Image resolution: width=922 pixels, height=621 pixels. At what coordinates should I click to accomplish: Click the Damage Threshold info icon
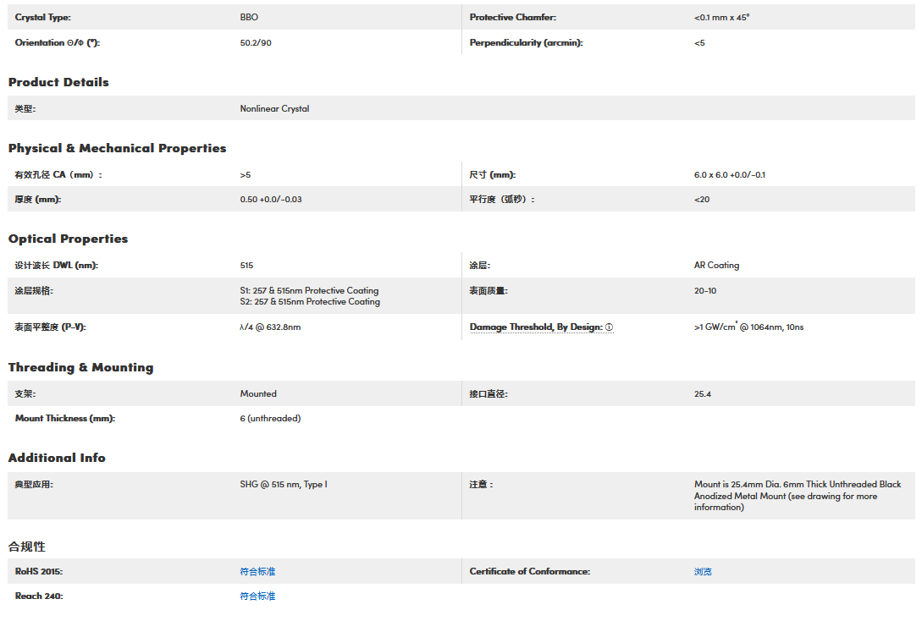(609, 327)
